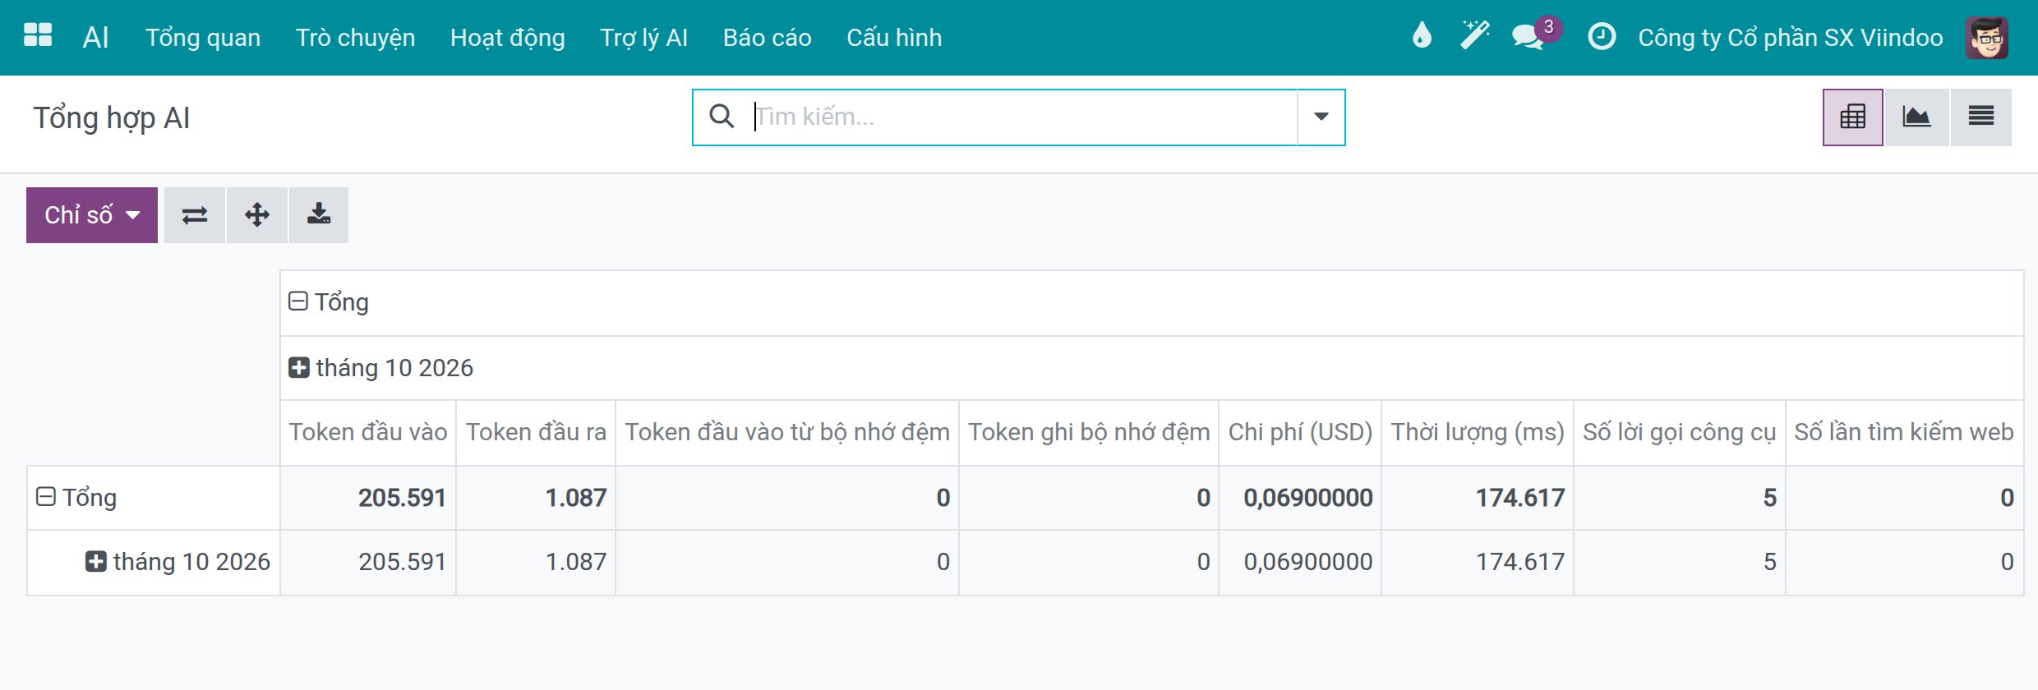Switch to graph chart view
The width and height of the screenshot is (2038, 690).
click(1916, 117)
